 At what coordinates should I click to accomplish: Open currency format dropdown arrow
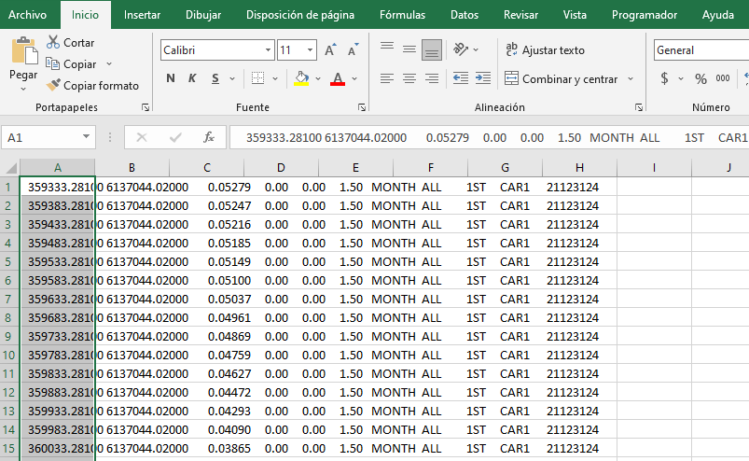tap(681, 78)
